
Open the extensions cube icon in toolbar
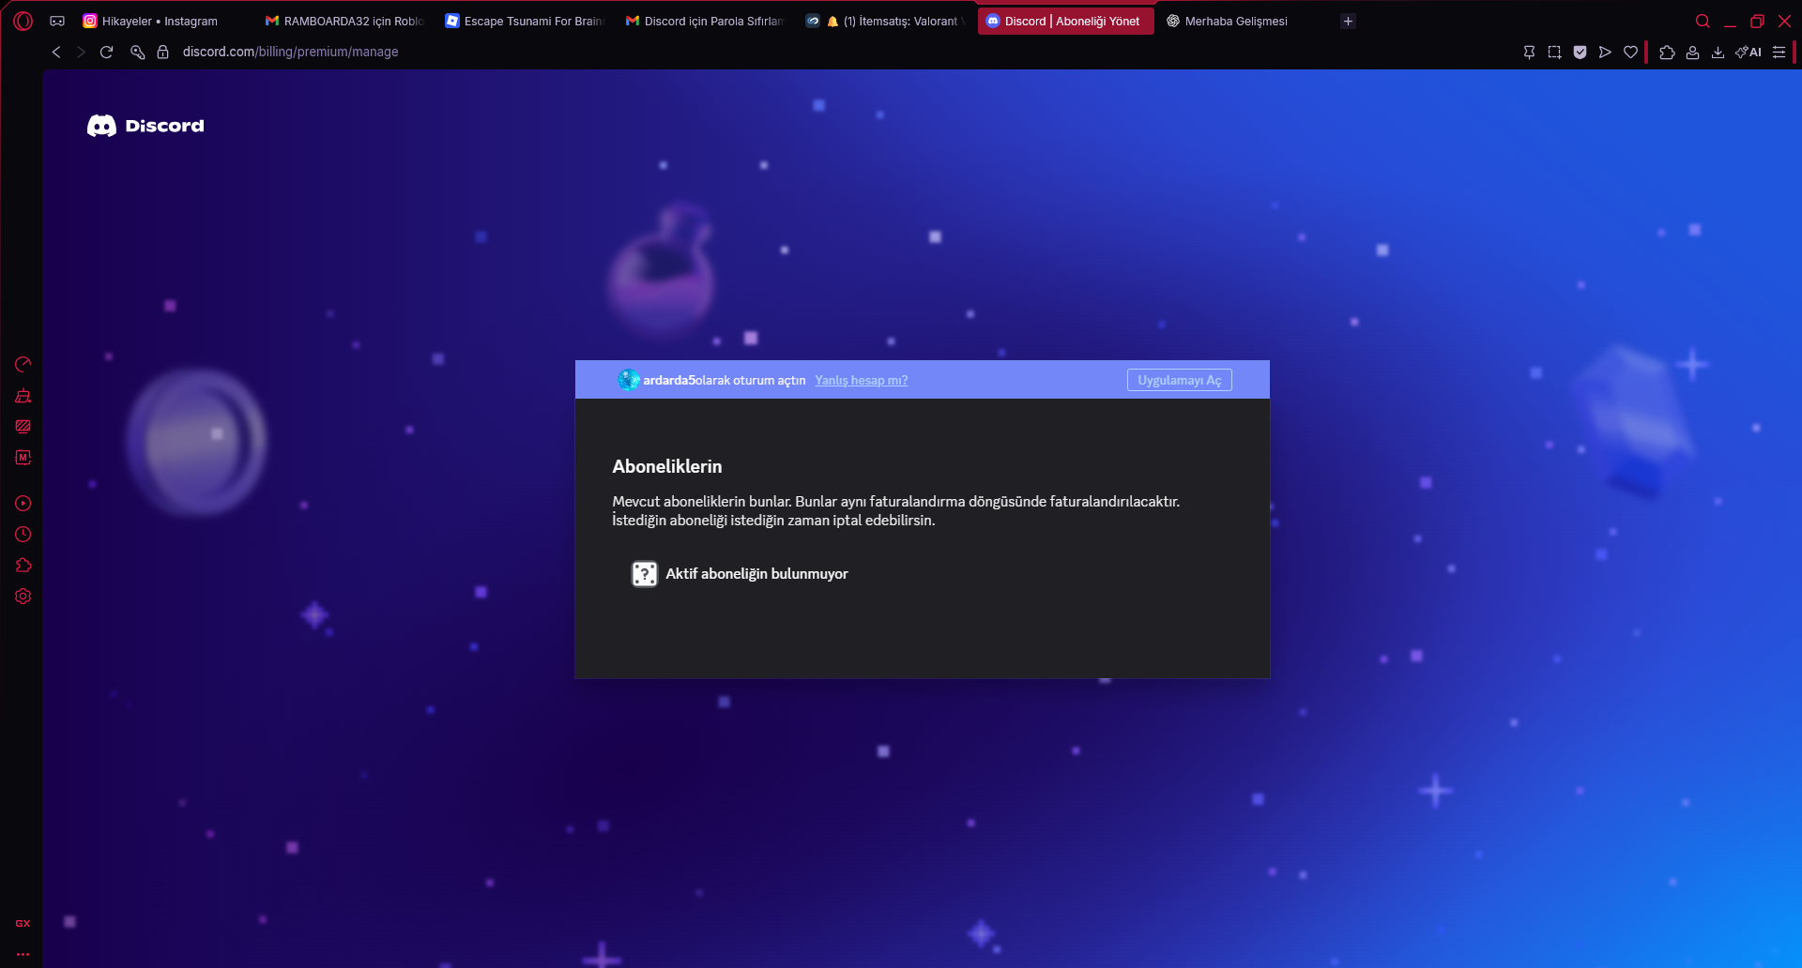coord(1667,53)
